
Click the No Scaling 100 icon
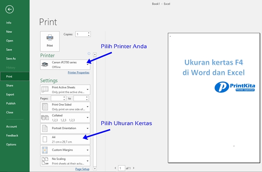pos(45,161)
